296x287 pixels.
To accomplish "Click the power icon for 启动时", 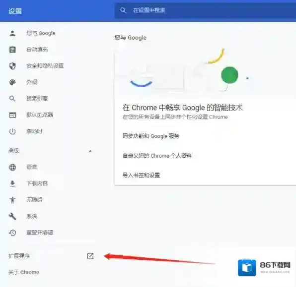I will click(12, 131).
